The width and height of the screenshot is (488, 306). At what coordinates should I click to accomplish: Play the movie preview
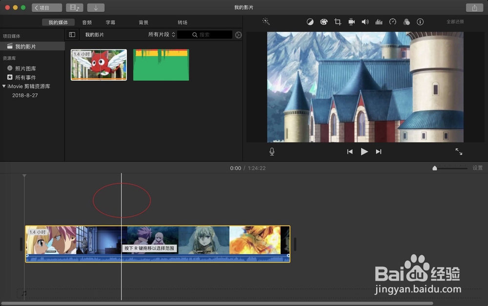click(364, 152)
